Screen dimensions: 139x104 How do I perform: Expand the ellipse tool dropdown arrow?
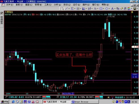coord(109,9)
